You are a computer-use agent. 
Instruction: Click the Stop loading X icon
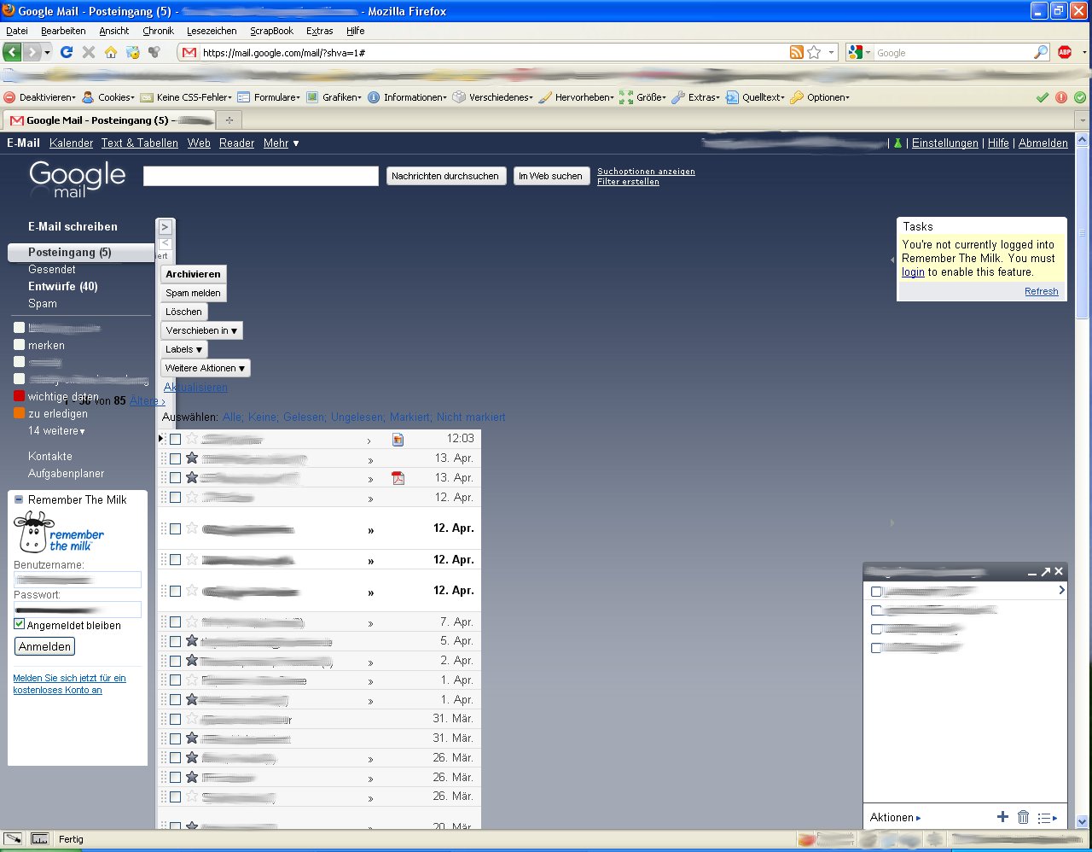coord(89,52)
